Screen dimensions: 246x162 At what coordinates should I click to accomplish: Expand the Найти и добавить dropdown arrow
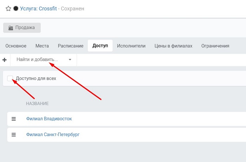(x=70, y=60)
